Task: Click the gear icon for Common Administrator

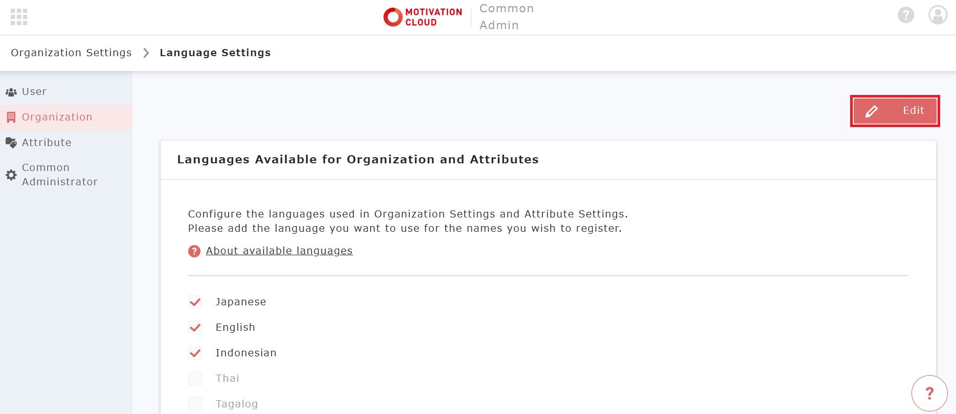Action: pos(11,175)
